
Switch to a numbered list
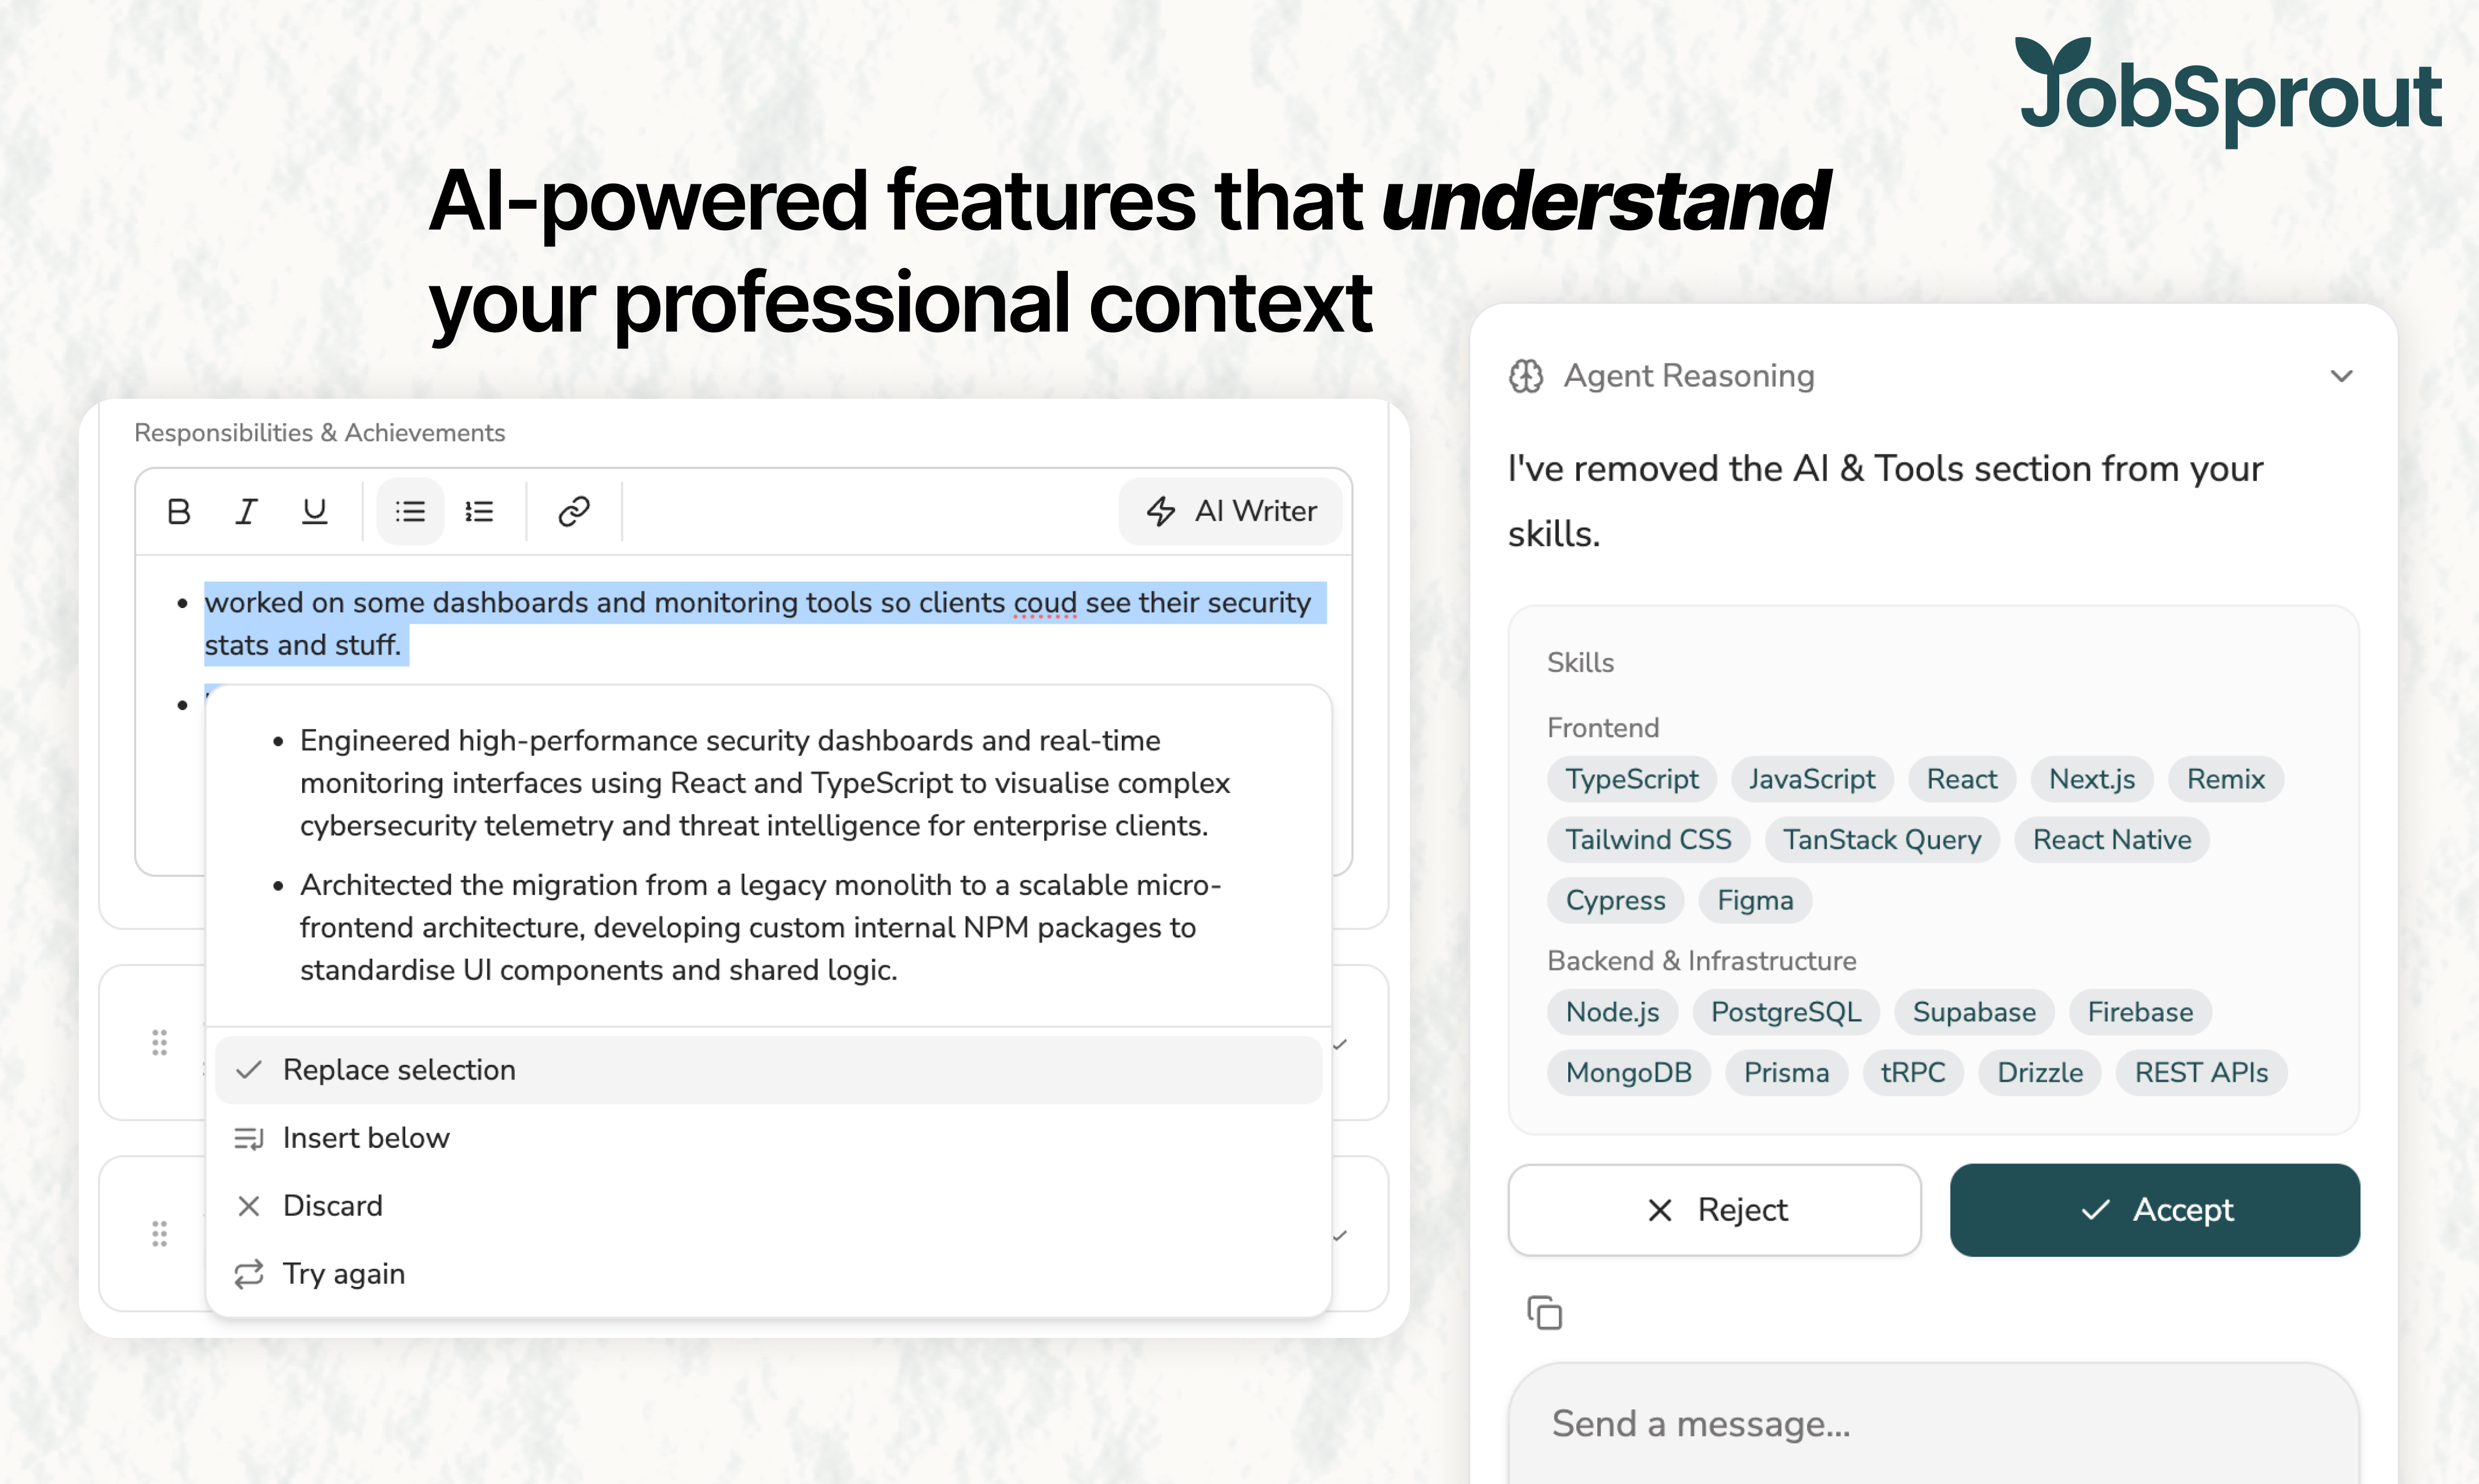[479, 511]
